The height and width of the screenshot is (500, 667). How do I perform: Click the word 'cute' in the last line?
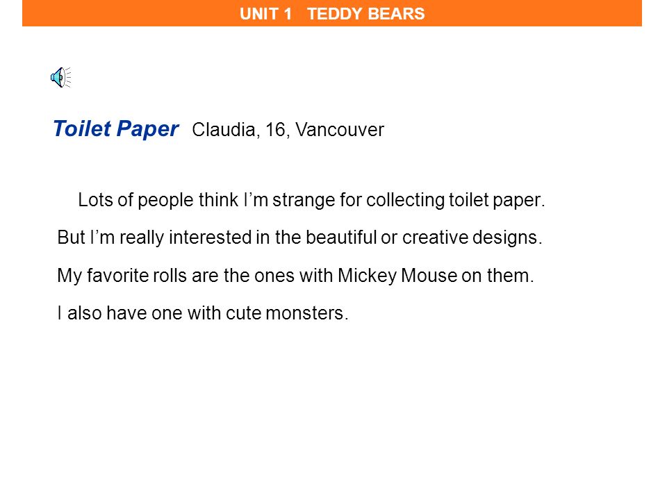(x=243, y=313)
